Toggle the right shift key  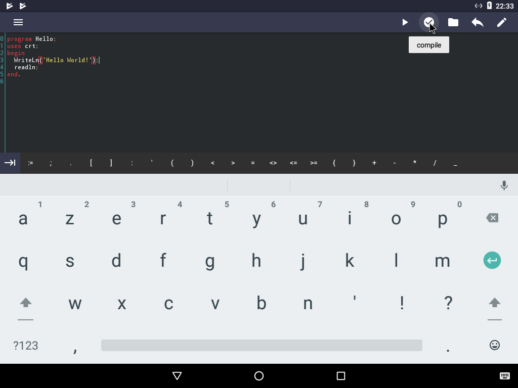coord(494,303)
